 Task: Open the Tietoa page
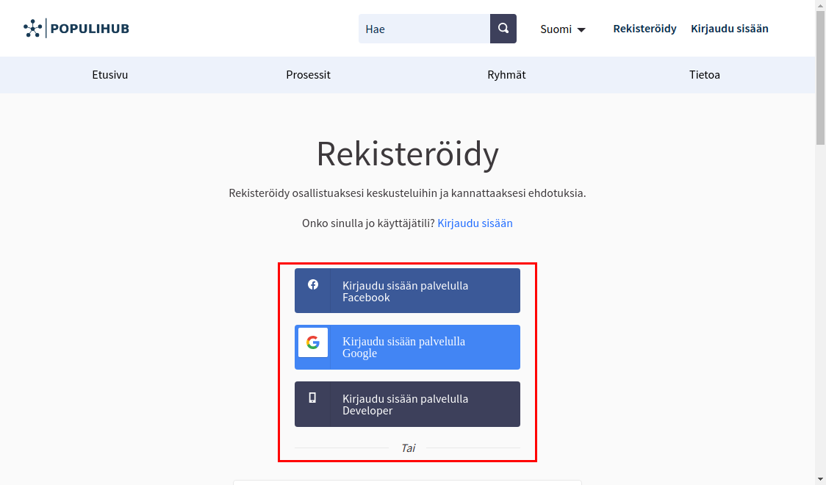tap(704, 74)
